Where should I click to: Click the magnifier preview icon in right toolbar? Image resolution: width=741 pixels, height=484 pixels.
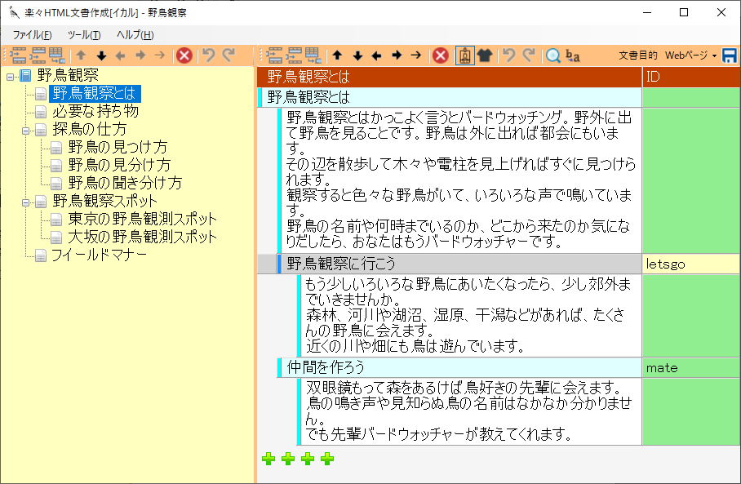[x=553, y=56]
